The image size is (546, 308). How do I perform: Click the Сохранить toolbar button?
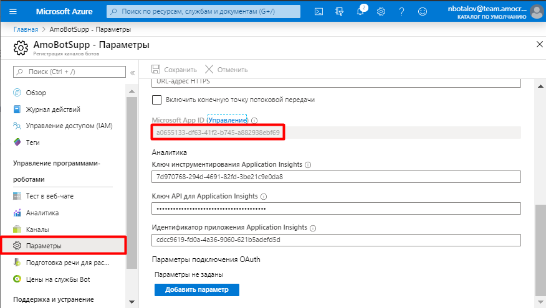[x=174, y=70]
